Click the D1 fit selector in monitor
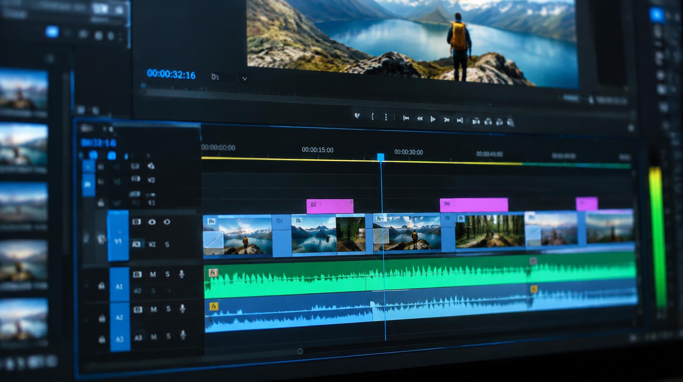The image size is (683, 382). point(215,77)
